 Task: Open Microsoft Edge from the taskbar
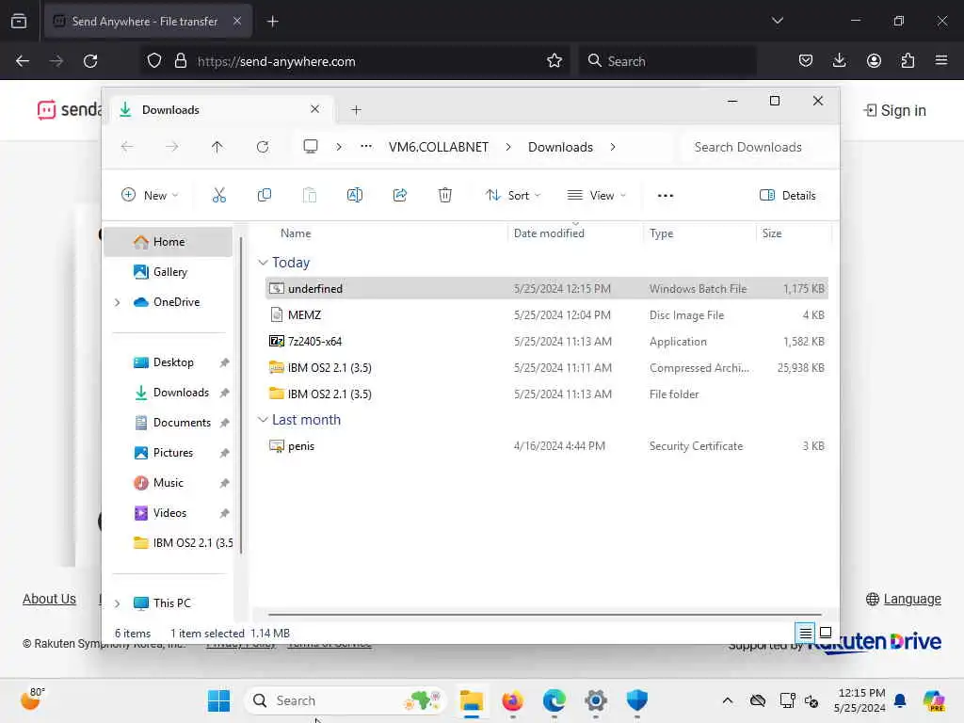click(554, 700)
